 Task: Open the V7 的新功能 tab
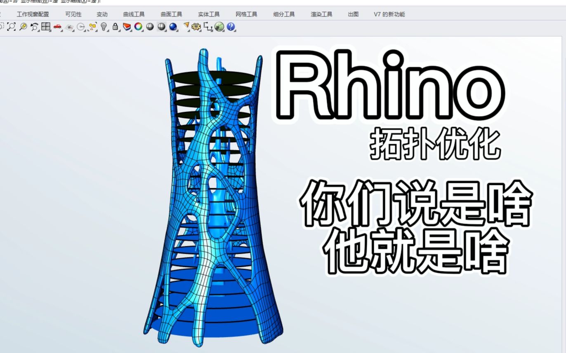click(389, 14)
